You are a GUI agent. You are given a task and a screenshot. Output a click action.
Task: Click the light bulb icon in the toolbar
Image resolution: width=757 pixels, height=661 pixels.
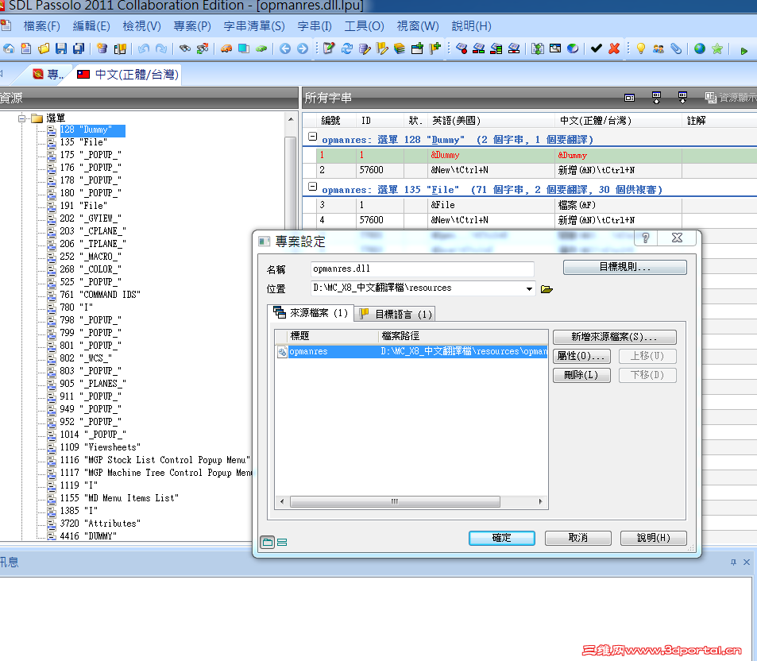click(x=641, y=48)
